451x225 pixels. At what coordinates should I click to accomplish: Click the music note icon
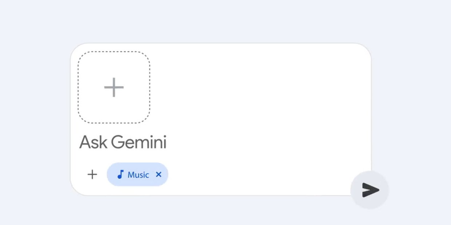[120, 175]
